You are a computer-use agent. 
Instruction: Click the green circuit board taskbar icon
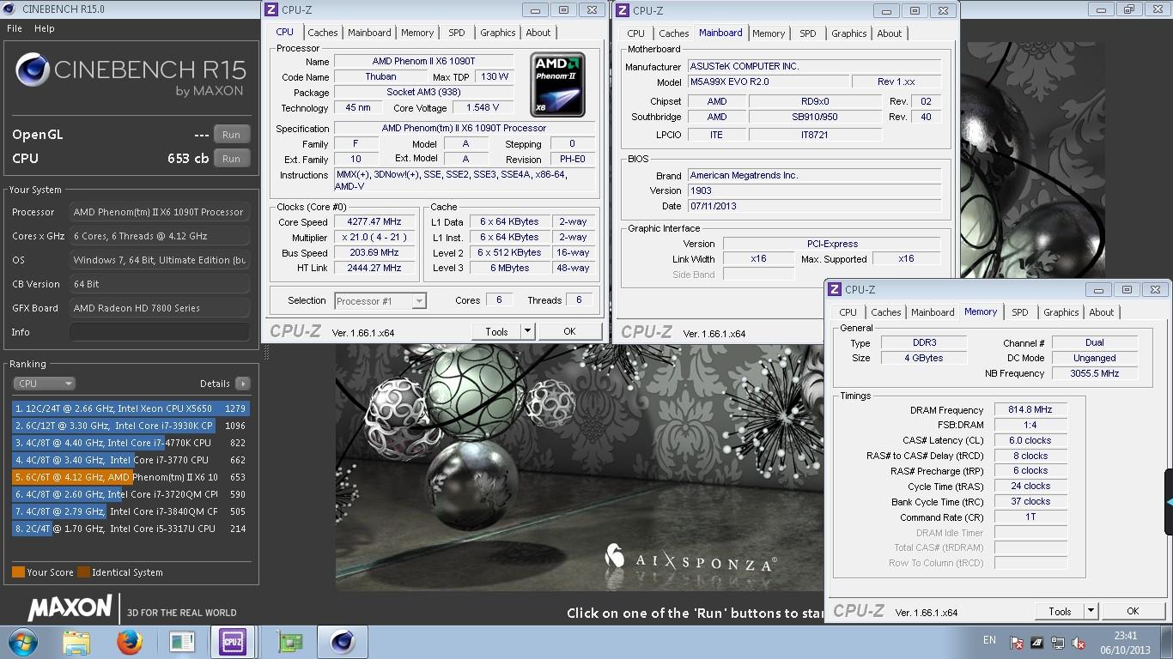(x=290, y=642)
